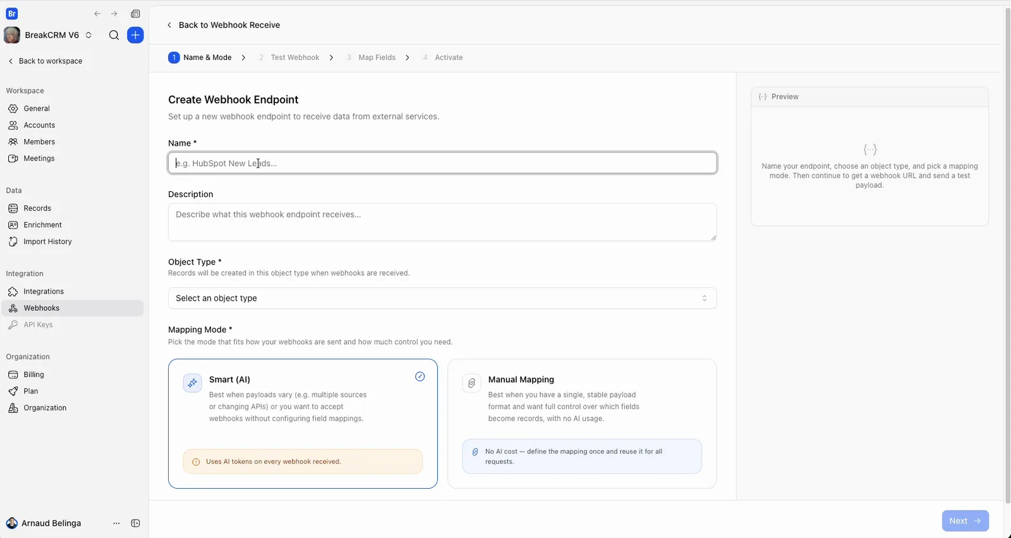Image resolution: width=1011 pixels, height=538 pixels.
Task: Open the Members sidebar item
Action: pyautogui.click(x=73, y=142)
